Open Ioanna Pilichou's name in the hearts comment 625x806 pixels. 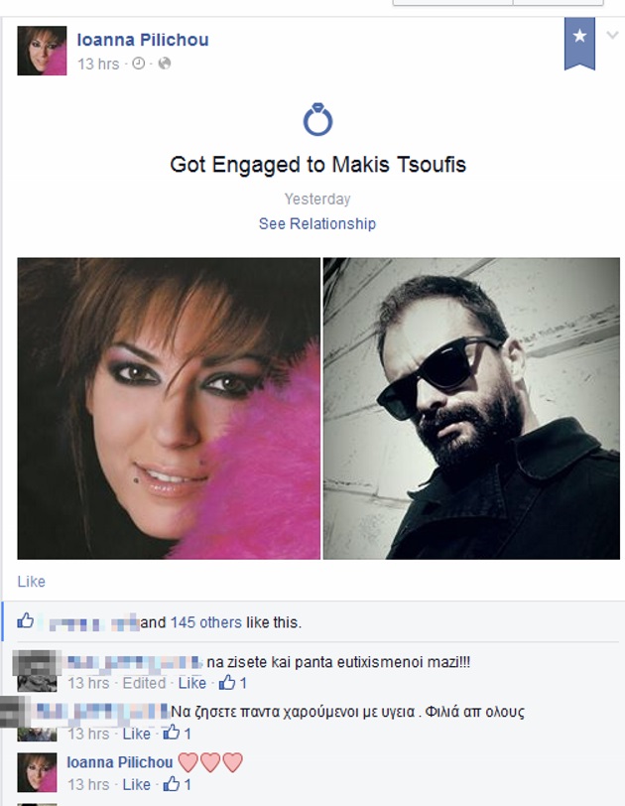[120, 762]
